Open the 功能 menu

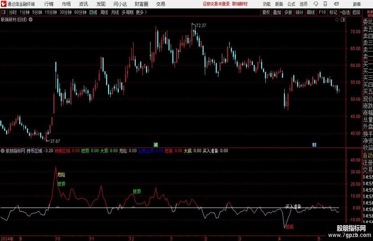click(x=267, y=4)
